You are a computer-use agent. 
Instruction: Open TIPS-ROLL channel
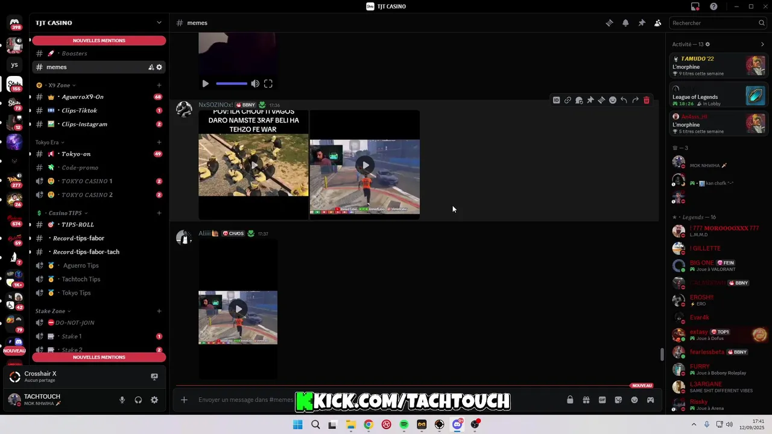[99, 224]
